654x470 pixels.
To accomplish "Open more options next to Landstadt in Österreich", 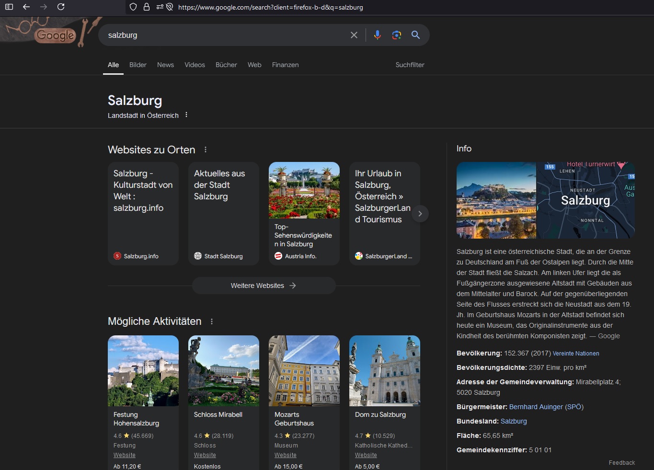I will click(186, 115).
